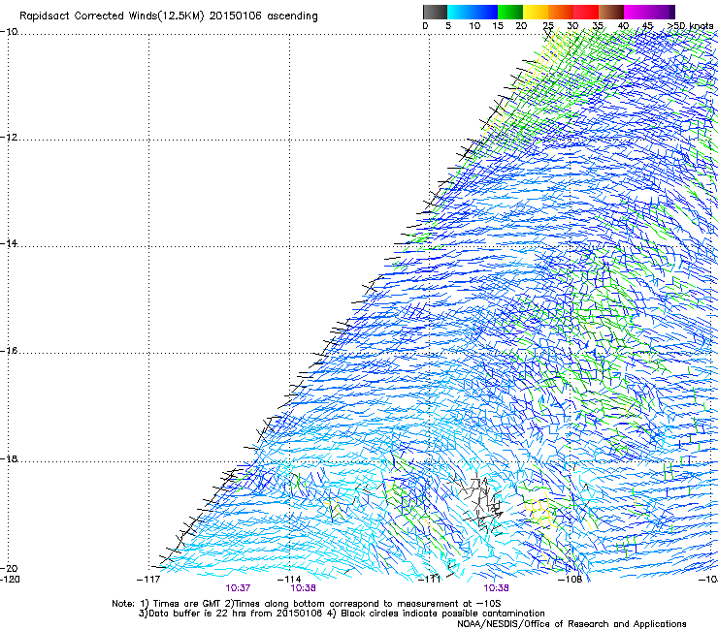
Task: Select the -14 latitude axis label
Action: (9, 243)
